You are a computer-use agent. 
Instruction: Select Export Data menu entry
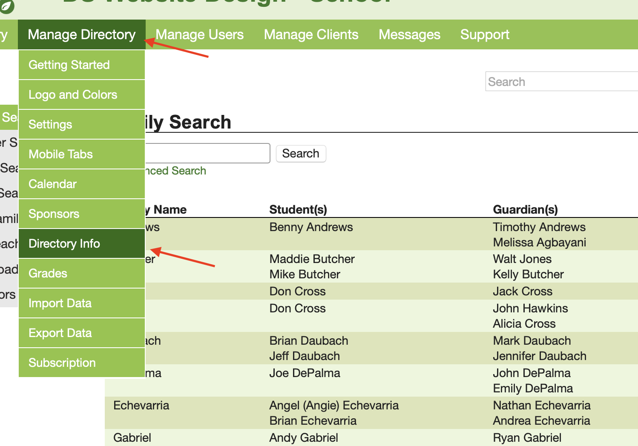[x=60, y=333]
